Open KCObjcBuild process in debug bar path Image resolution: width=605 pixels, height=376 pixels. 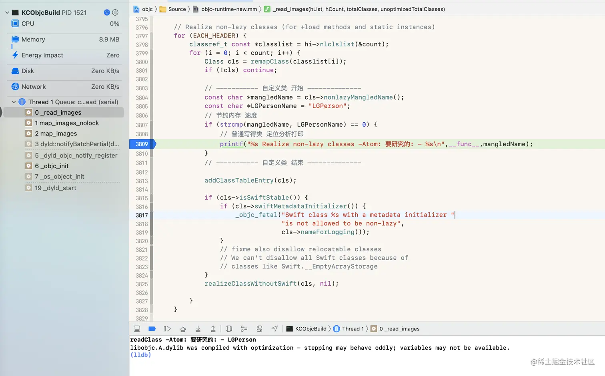(x=307, y=329)
